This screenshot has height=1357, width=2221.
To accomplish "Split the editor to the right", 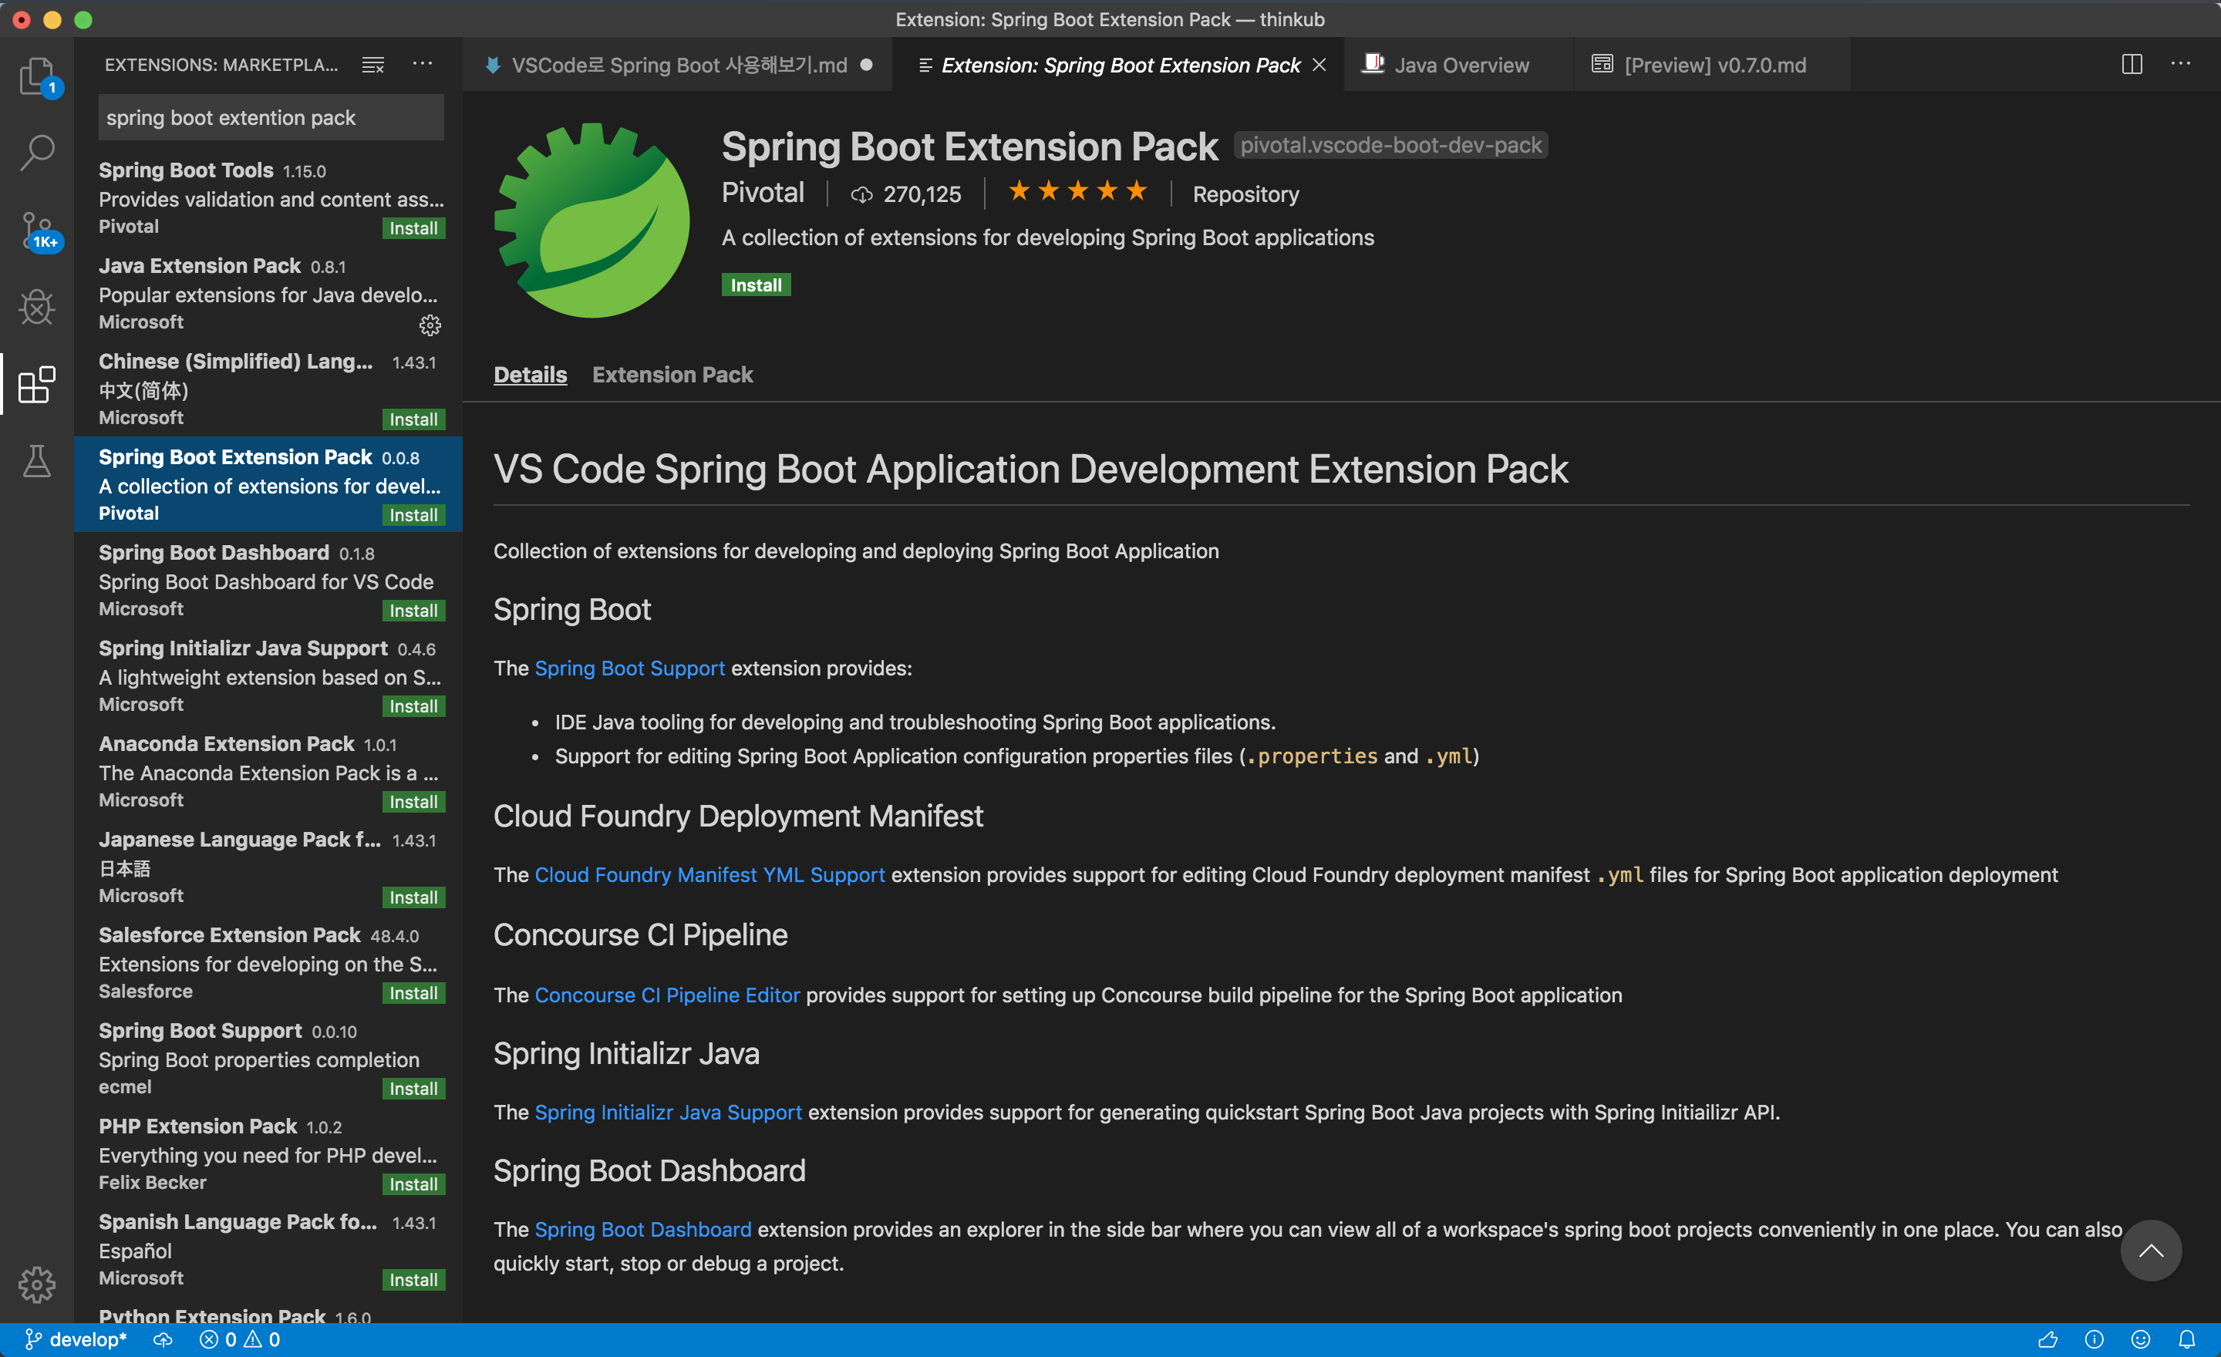I will tap(2131, 64).
